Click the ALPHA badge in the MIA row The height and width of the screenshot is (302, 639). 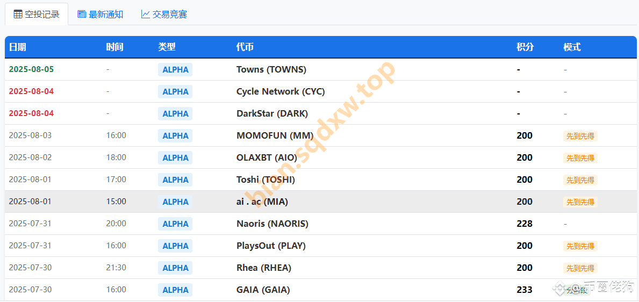175,202
